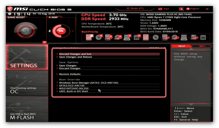Toggle the A-XMP knob currently ON
This screenshot has width=219, height=128.
[x=61, y=31]
